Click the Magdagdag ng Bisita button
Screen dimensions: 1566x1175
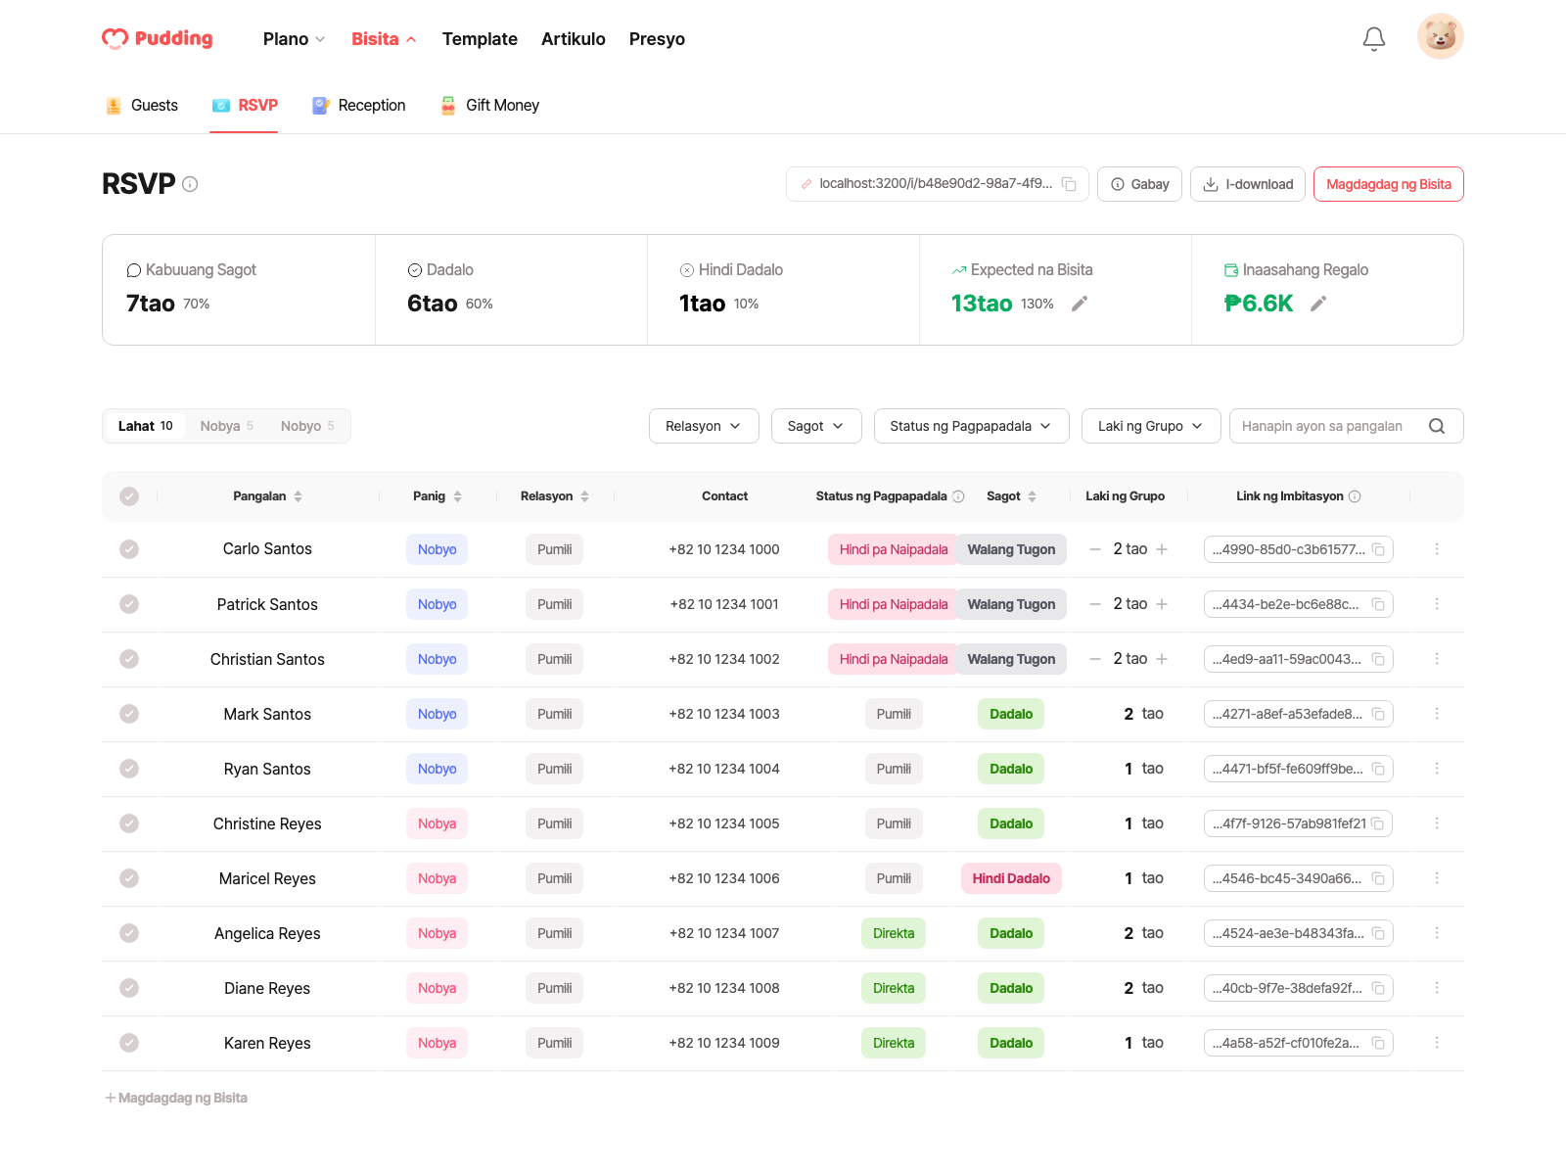(1388, 184)
